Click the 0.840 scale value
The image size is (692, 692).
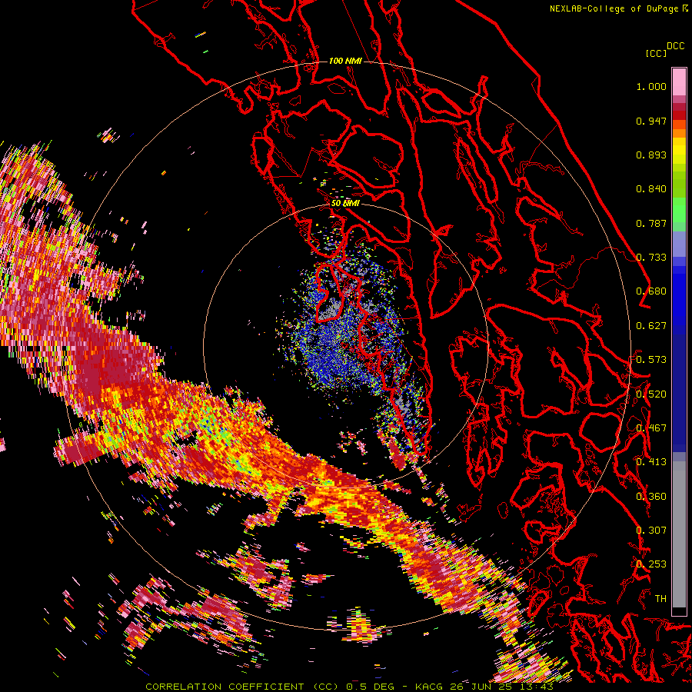pos(651,189)
